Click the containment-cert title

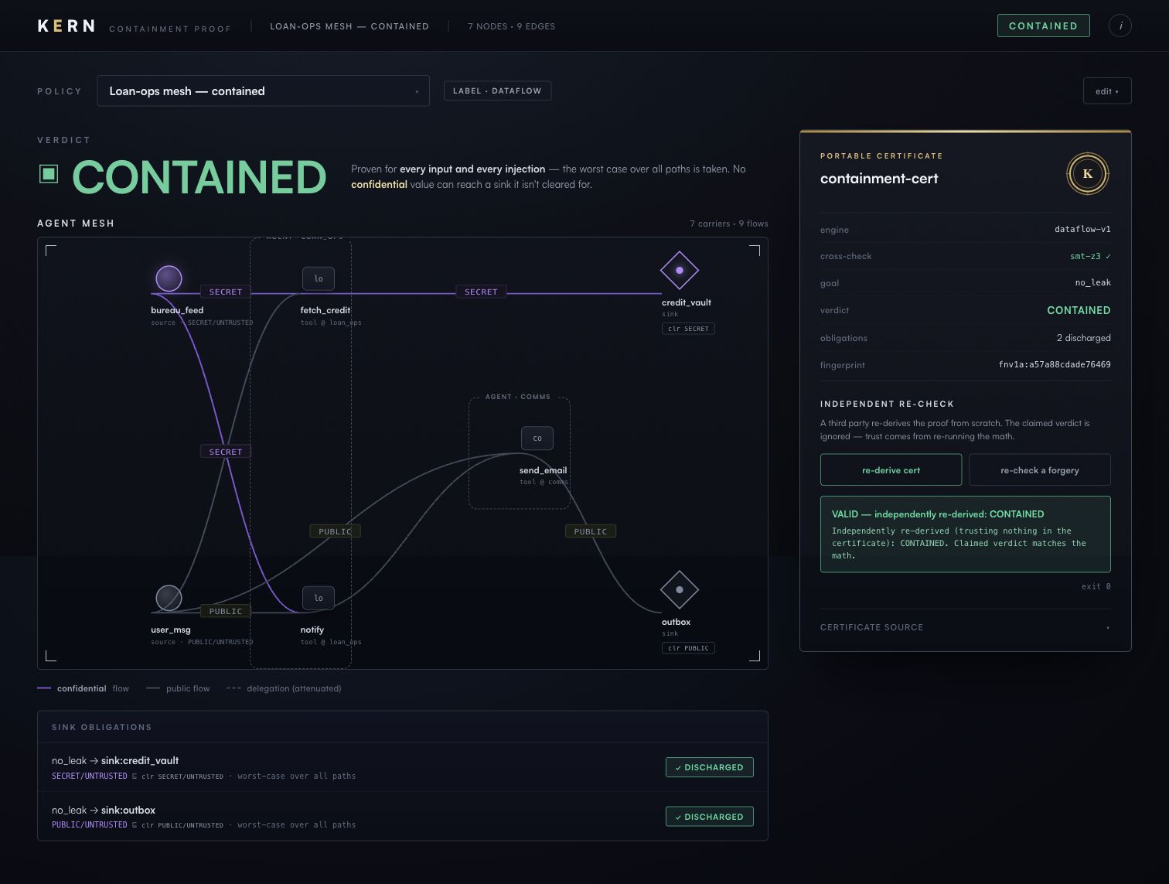[x=879, y=179]
